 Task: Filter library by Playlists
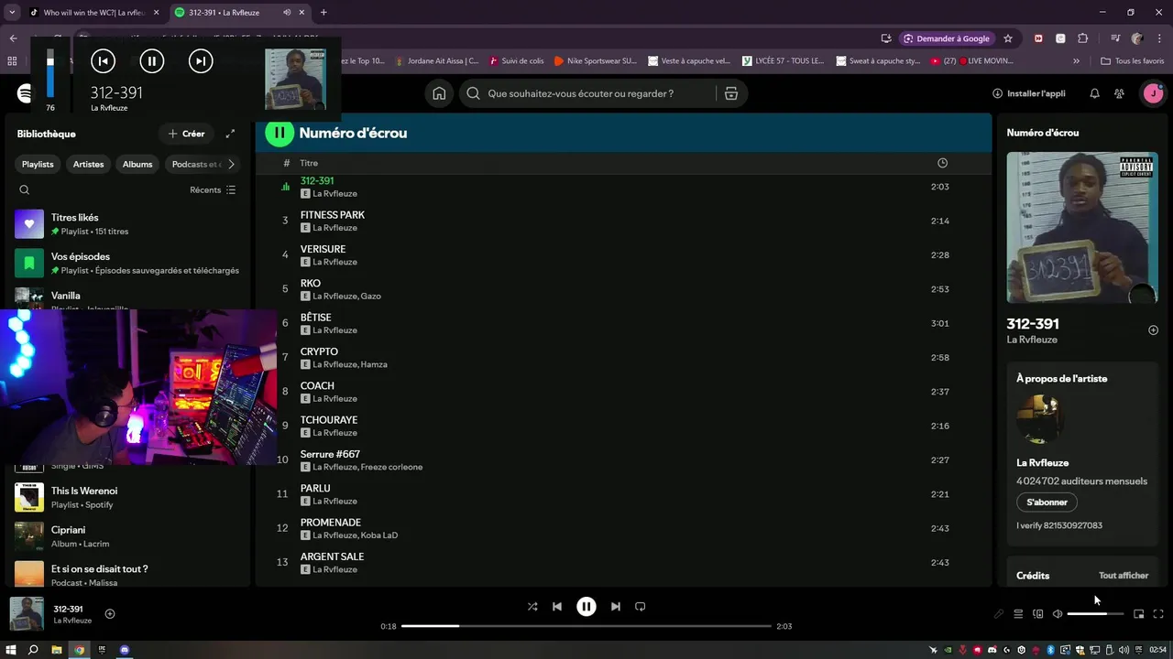coord(38,164)
